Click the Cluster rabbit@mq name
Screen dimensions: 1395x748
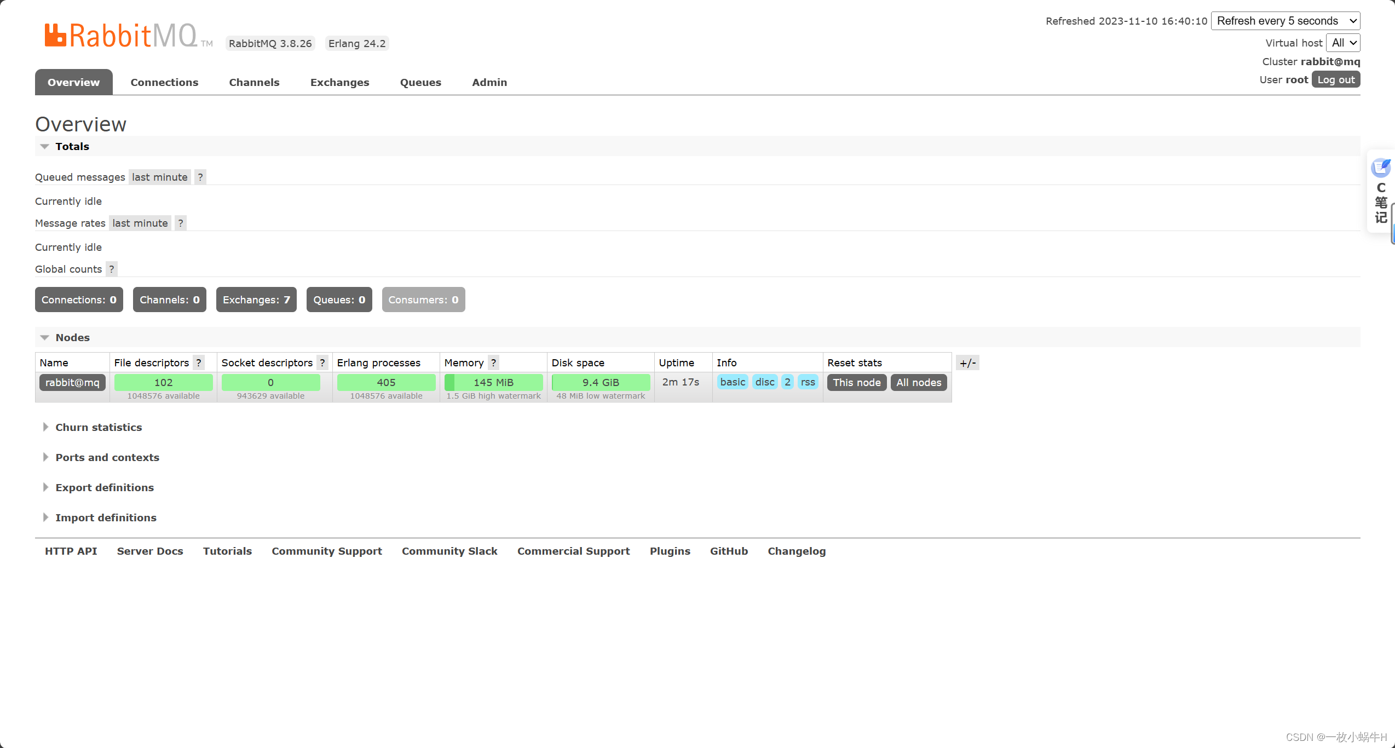point(1330,61)
